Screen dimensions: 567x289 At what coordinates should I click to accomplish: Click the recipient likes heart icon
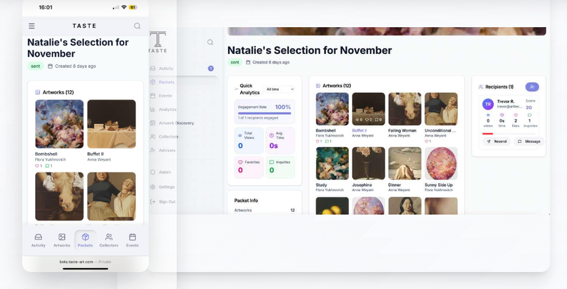click(515, 115)
